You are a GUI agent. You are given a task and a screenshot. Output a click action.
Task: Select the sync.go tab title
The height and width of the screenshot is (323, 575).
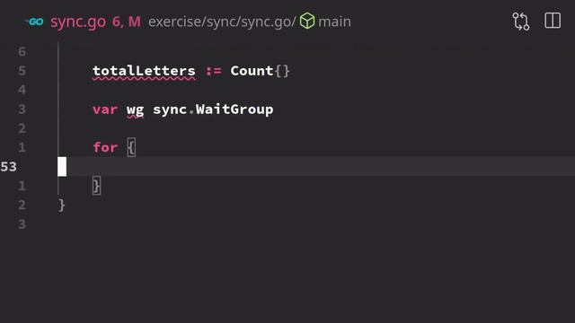pos(78,22)
